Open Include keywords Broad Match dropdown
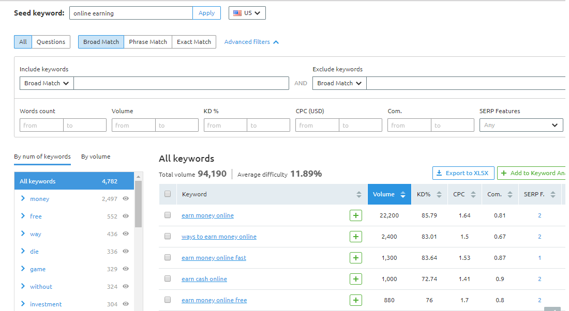The width and height of the screenshot is (569, 311). point(47,83)
